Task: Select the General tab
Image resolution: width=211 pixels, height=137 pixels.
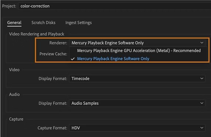Action: [x=14, y=22]
